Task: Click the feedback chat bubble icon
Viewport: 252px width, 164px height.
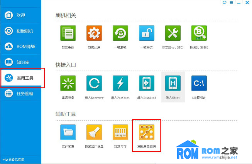Action: coord(225,2)
